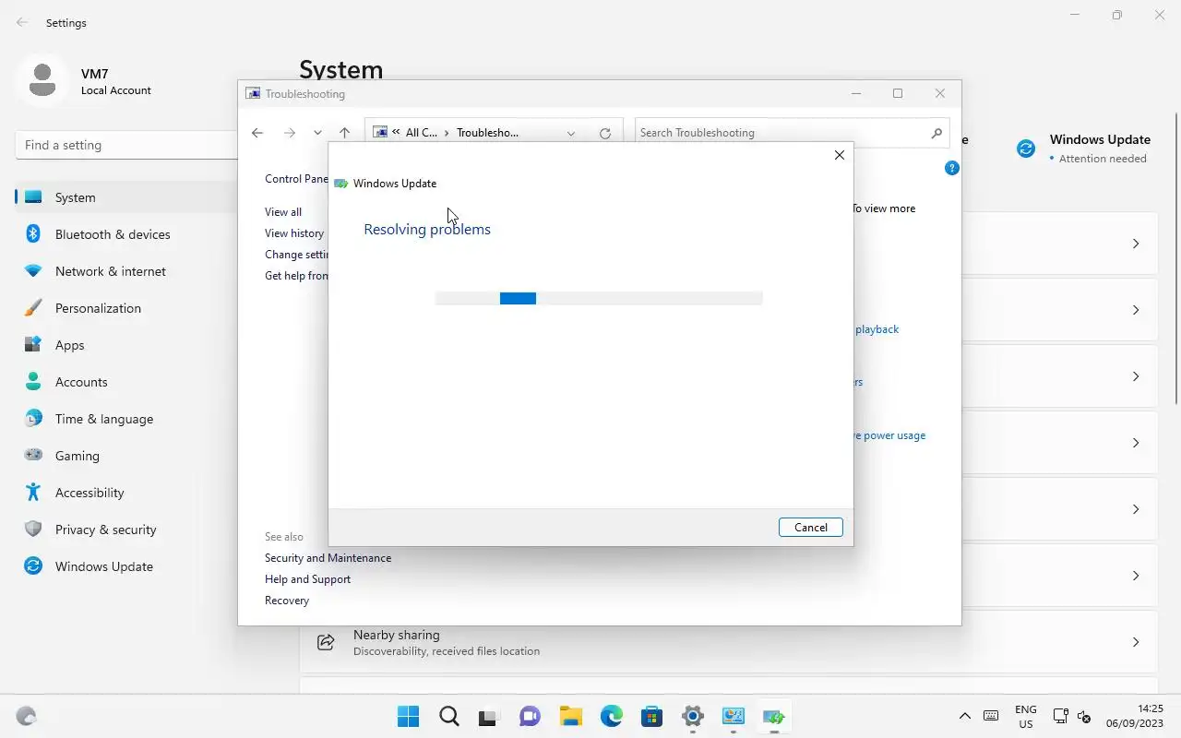
Task: Open File Explorer from taskbar
Action: (570, 717)
